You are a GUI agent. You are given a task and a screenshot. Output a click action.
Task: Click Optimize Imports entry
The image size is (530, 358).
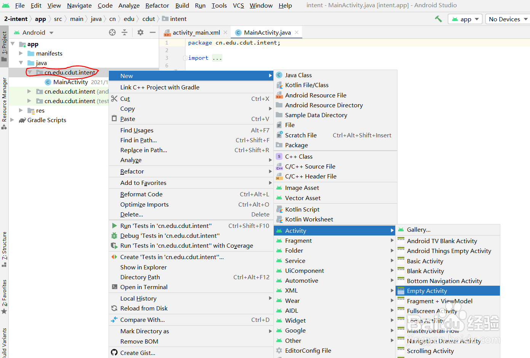[191, 204]
